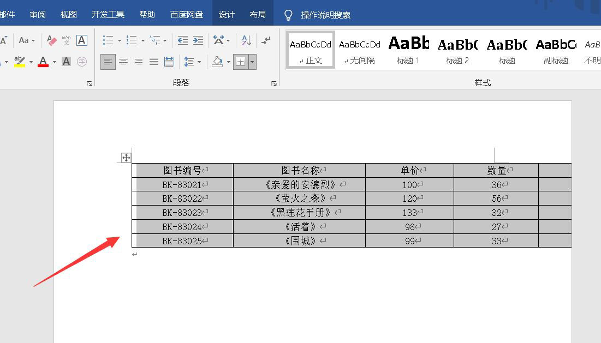Apply yellow text highlight color
Screen dimensions: 601x343
(x=20, y=61)
